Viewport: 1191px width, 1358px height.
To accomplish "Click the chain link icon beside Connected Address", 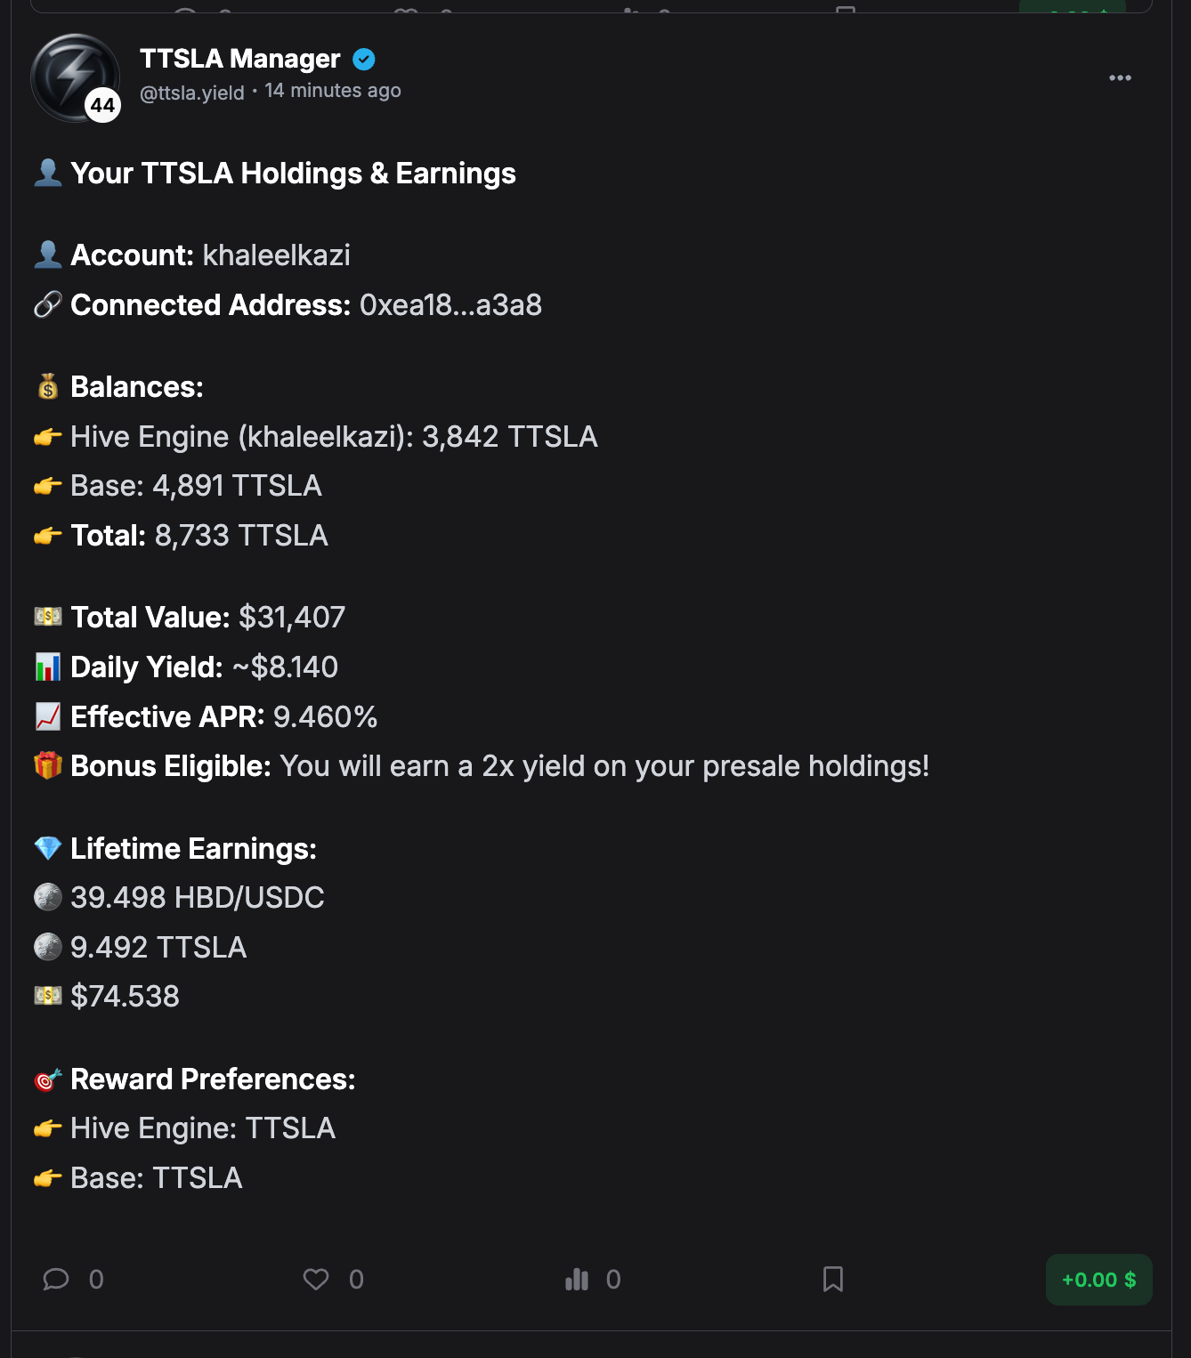I will (48, 305).
